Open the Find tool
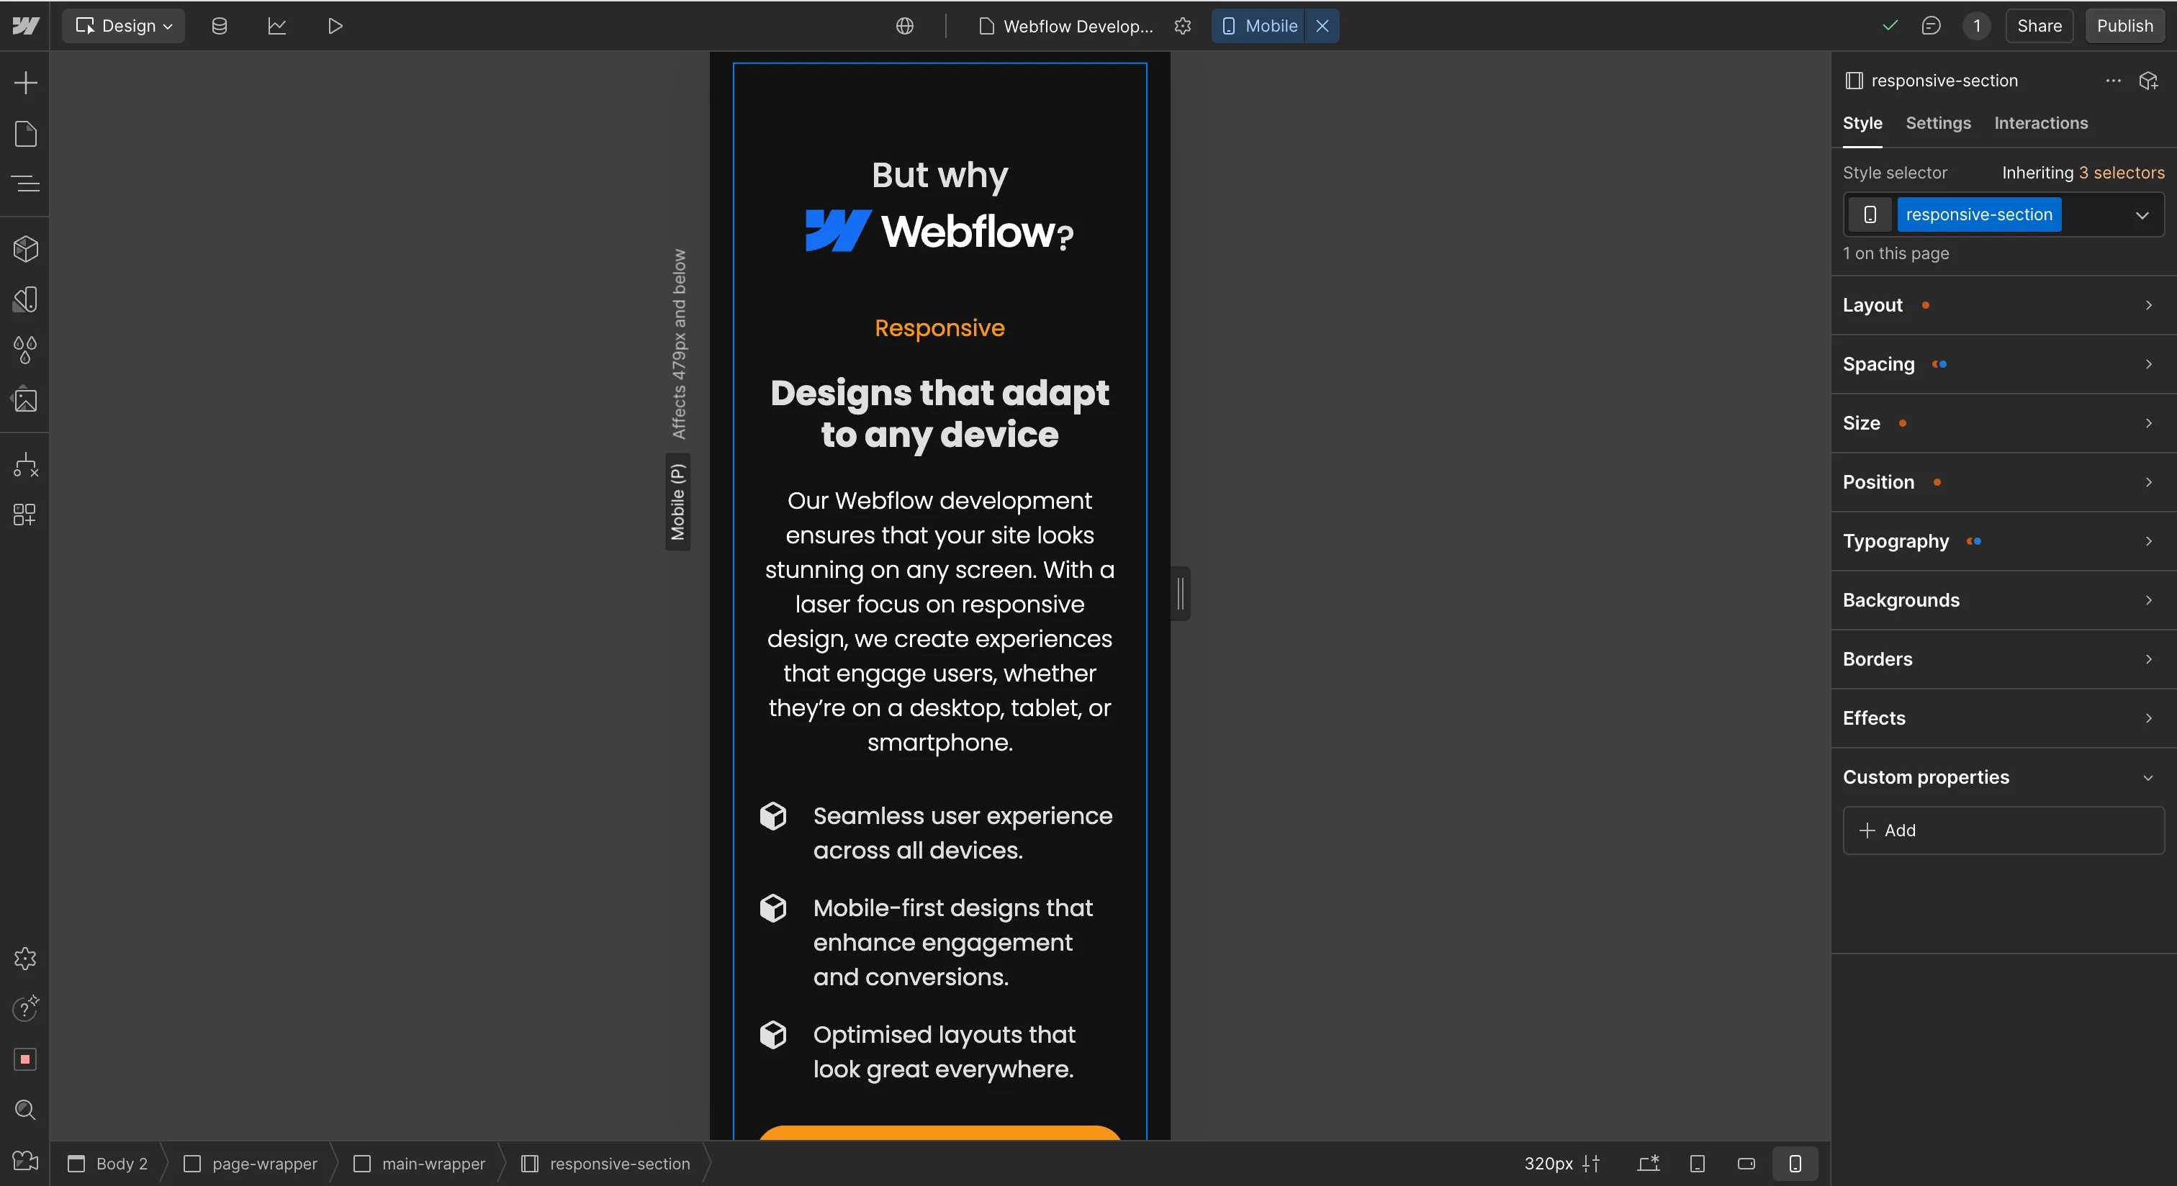This screenshot has height=1186, width=2177. tap(24, 1110)
